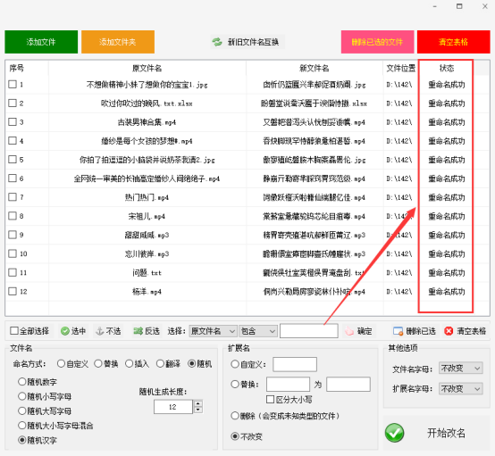Click the swap arrows icon beside 新旧文件名互换
The image size is (495, 456).
coord(217,42)
